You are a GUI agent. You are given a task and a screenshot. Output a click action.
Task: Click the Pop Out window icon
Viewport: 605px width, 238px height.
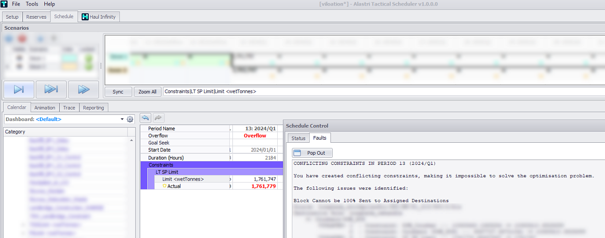pos(297,153)
